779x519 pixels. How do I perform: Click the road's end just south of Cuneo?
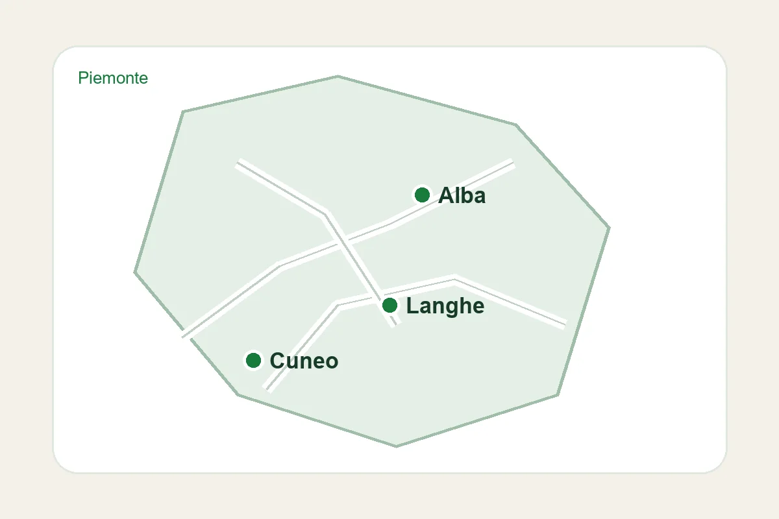(266, 390)
